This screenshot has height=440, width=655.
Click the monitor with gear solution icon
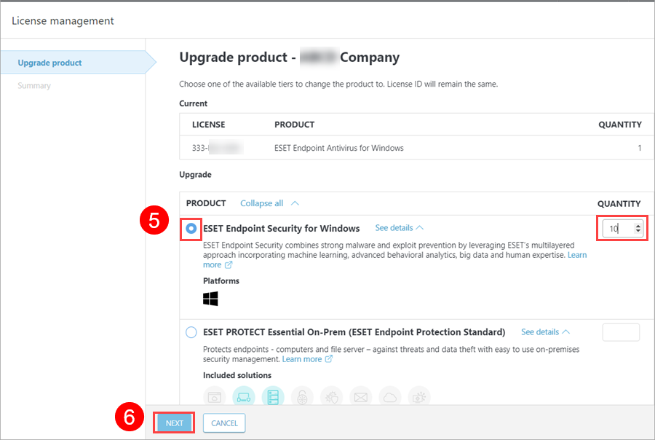tap(419, 397)
